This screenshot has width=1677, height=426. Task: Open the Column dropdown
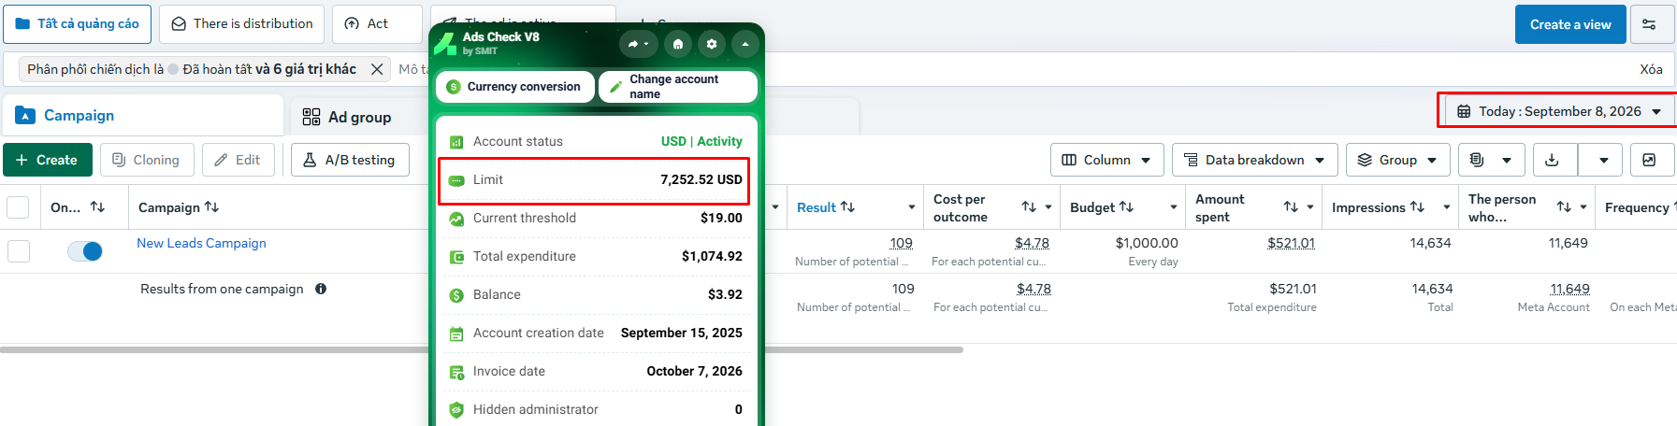[x=1106, y=160]
